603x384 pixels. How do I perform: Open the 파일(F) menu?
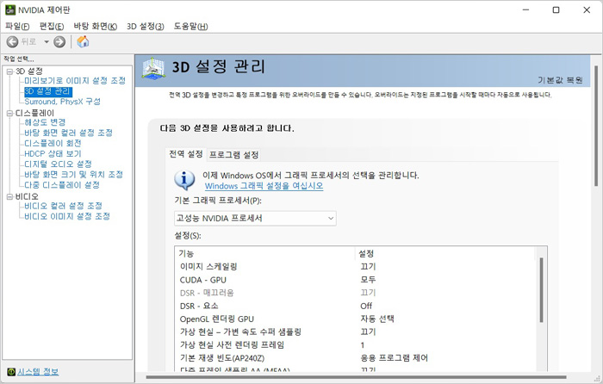click(x=17, y=26)
